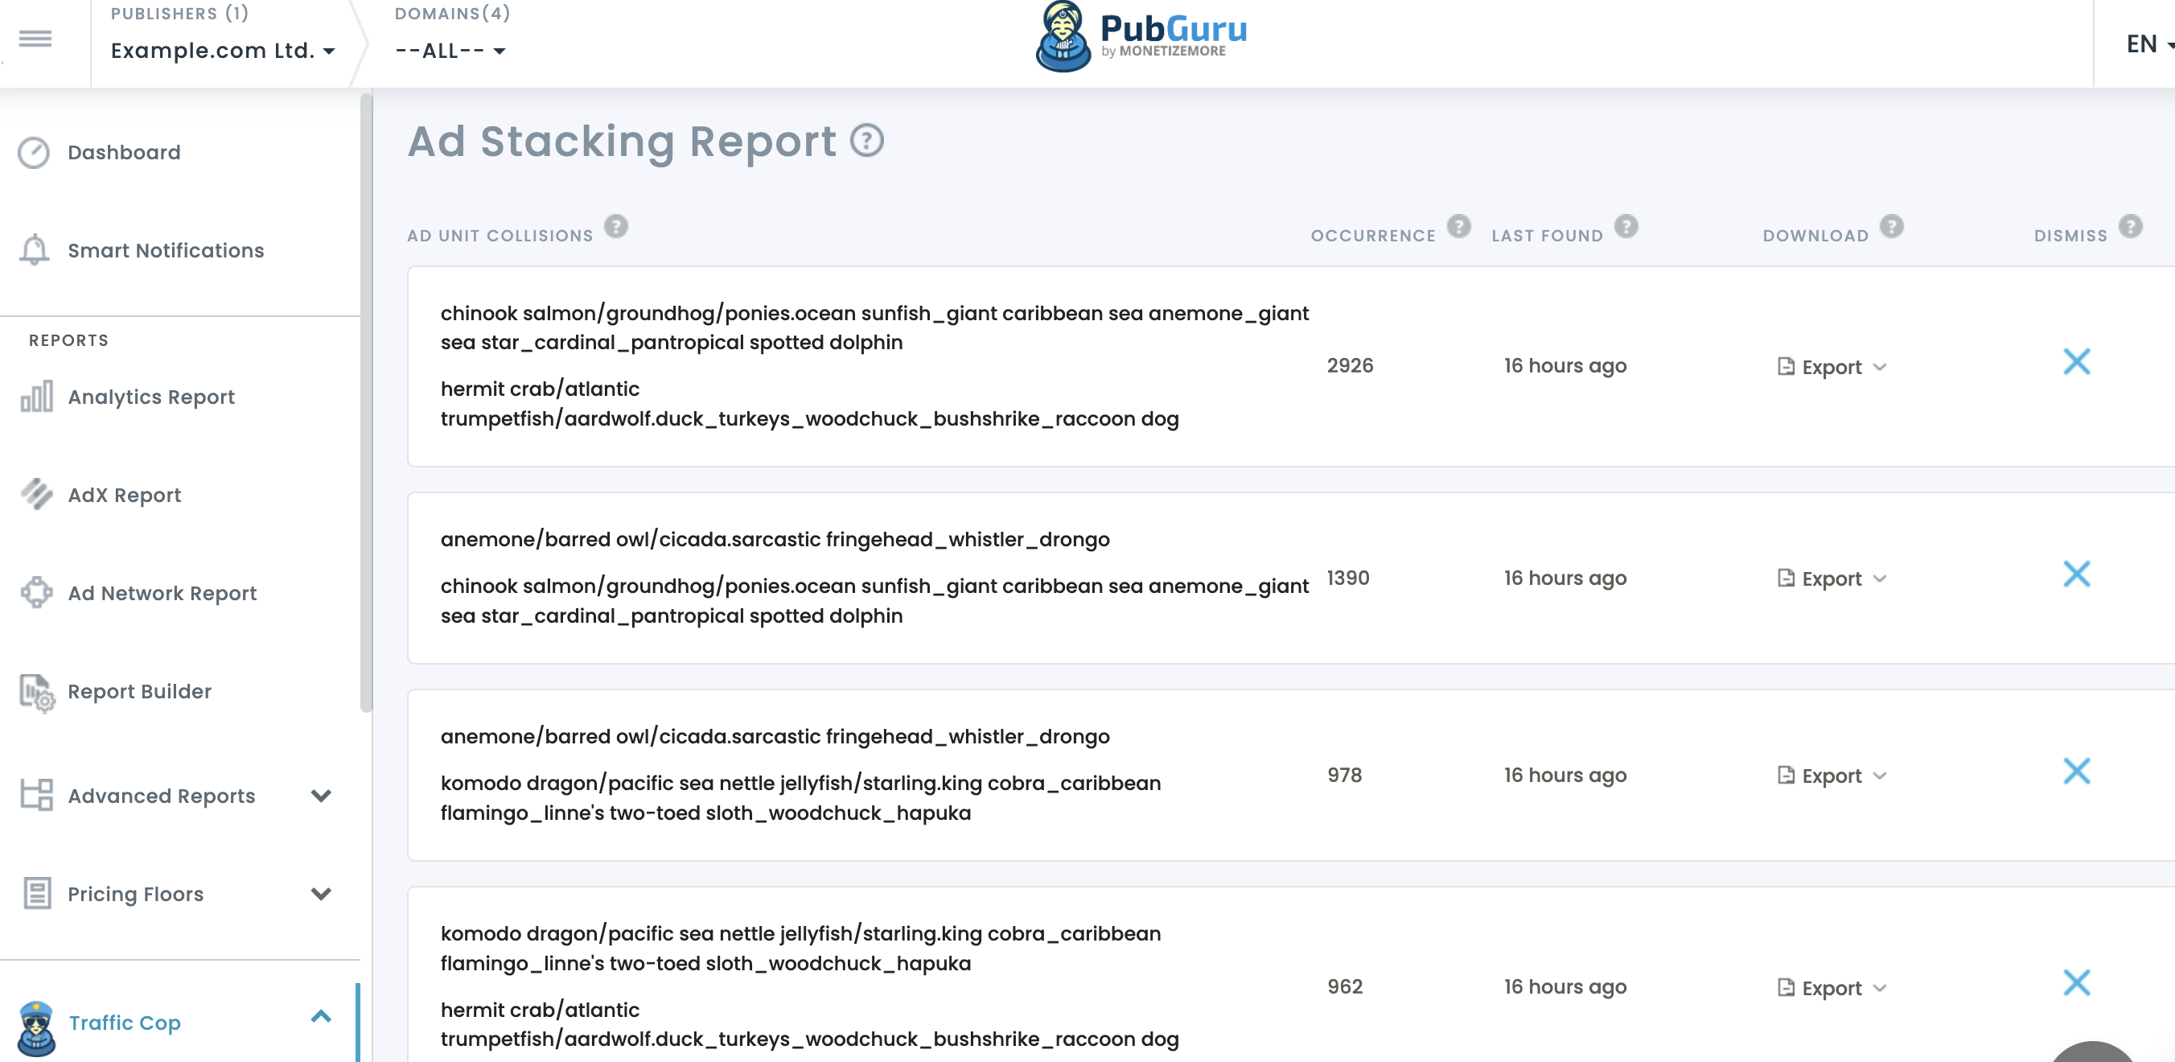The image size is (2175, 1062).
Task: Click the PubGuru logo
Action: point(1141,37)
